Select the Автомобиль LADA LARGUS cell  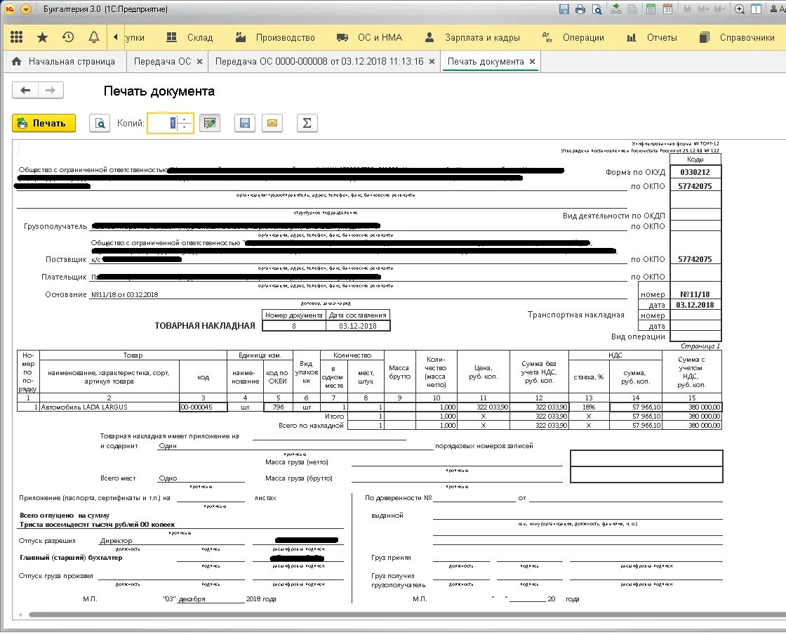point(109,407)
